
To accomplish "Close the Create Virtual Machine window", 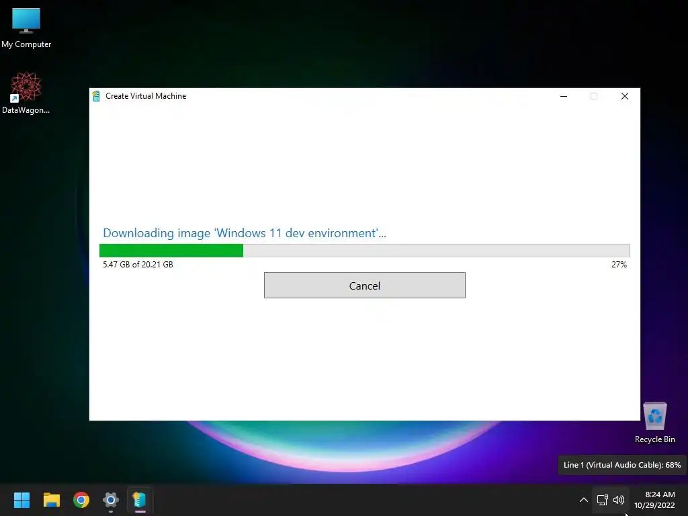I will [625, 96].
